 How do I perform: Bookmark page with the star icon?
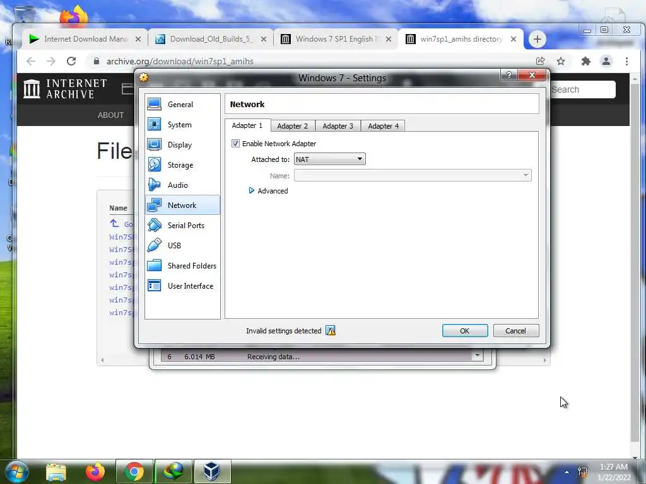(561, 61)
